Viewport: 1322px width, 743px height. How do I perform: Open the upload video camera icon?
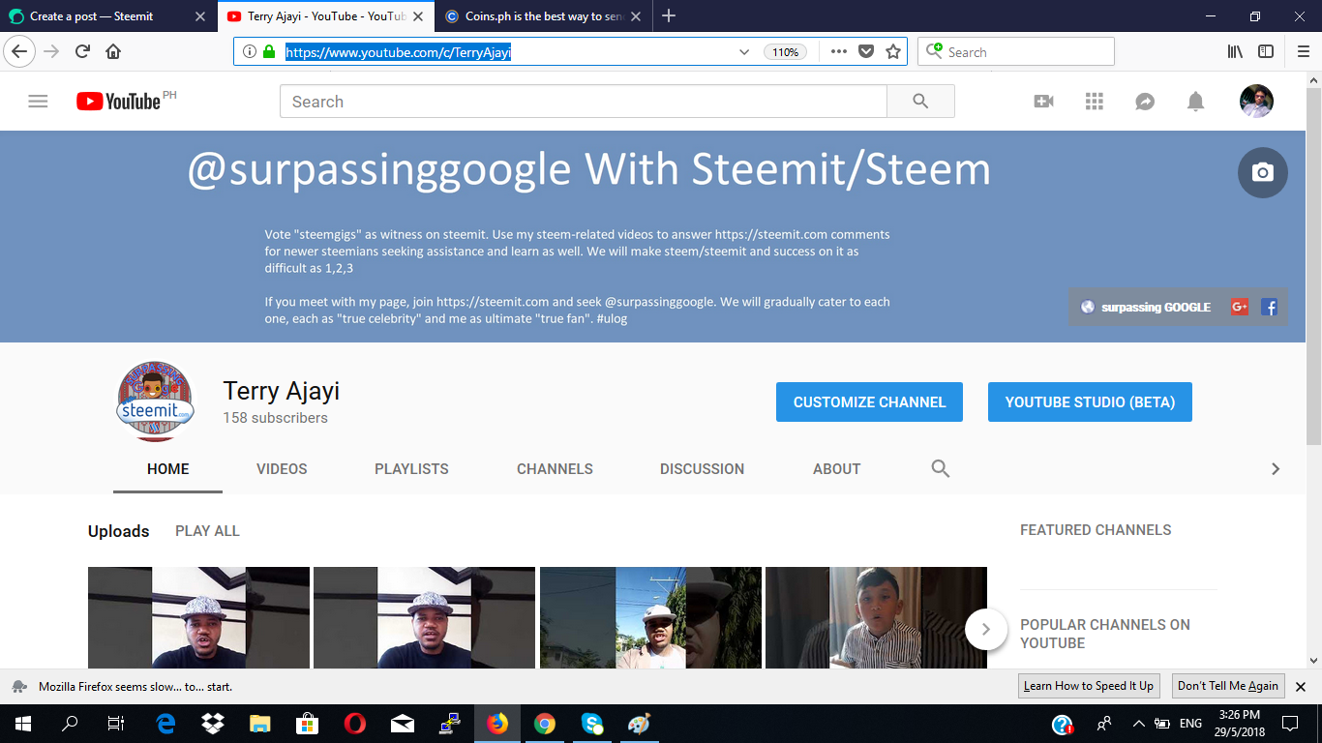pyautogui.click(x=1043, y=101)
